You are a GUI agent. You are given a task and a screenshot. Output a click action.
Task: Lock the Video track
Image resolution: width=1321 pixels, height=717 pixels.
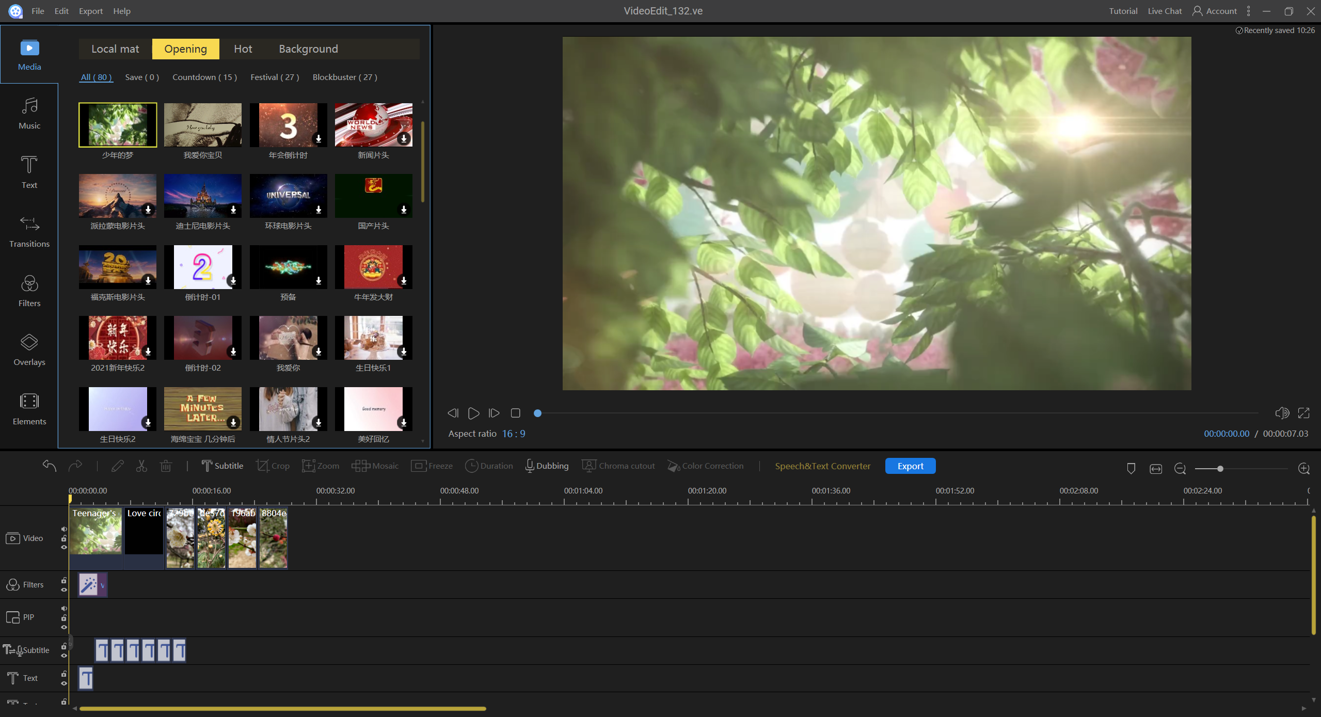tap(63, 539)
